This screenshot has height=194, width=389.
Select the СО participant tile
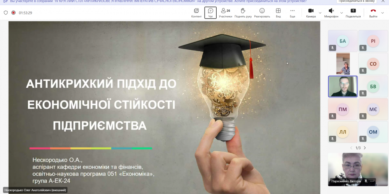point(373,64)
